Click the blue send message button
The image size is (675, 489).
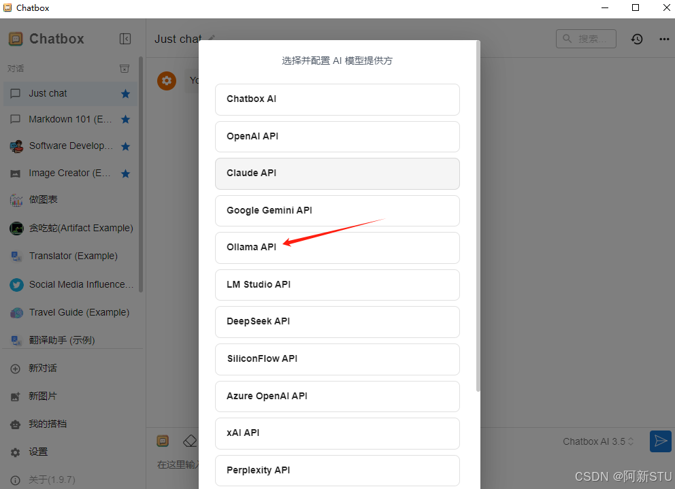660,441
